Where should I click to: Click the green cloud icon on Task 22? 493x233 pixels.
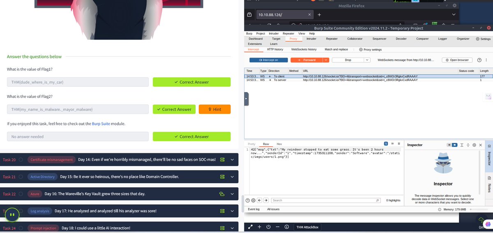pos(222,194)
